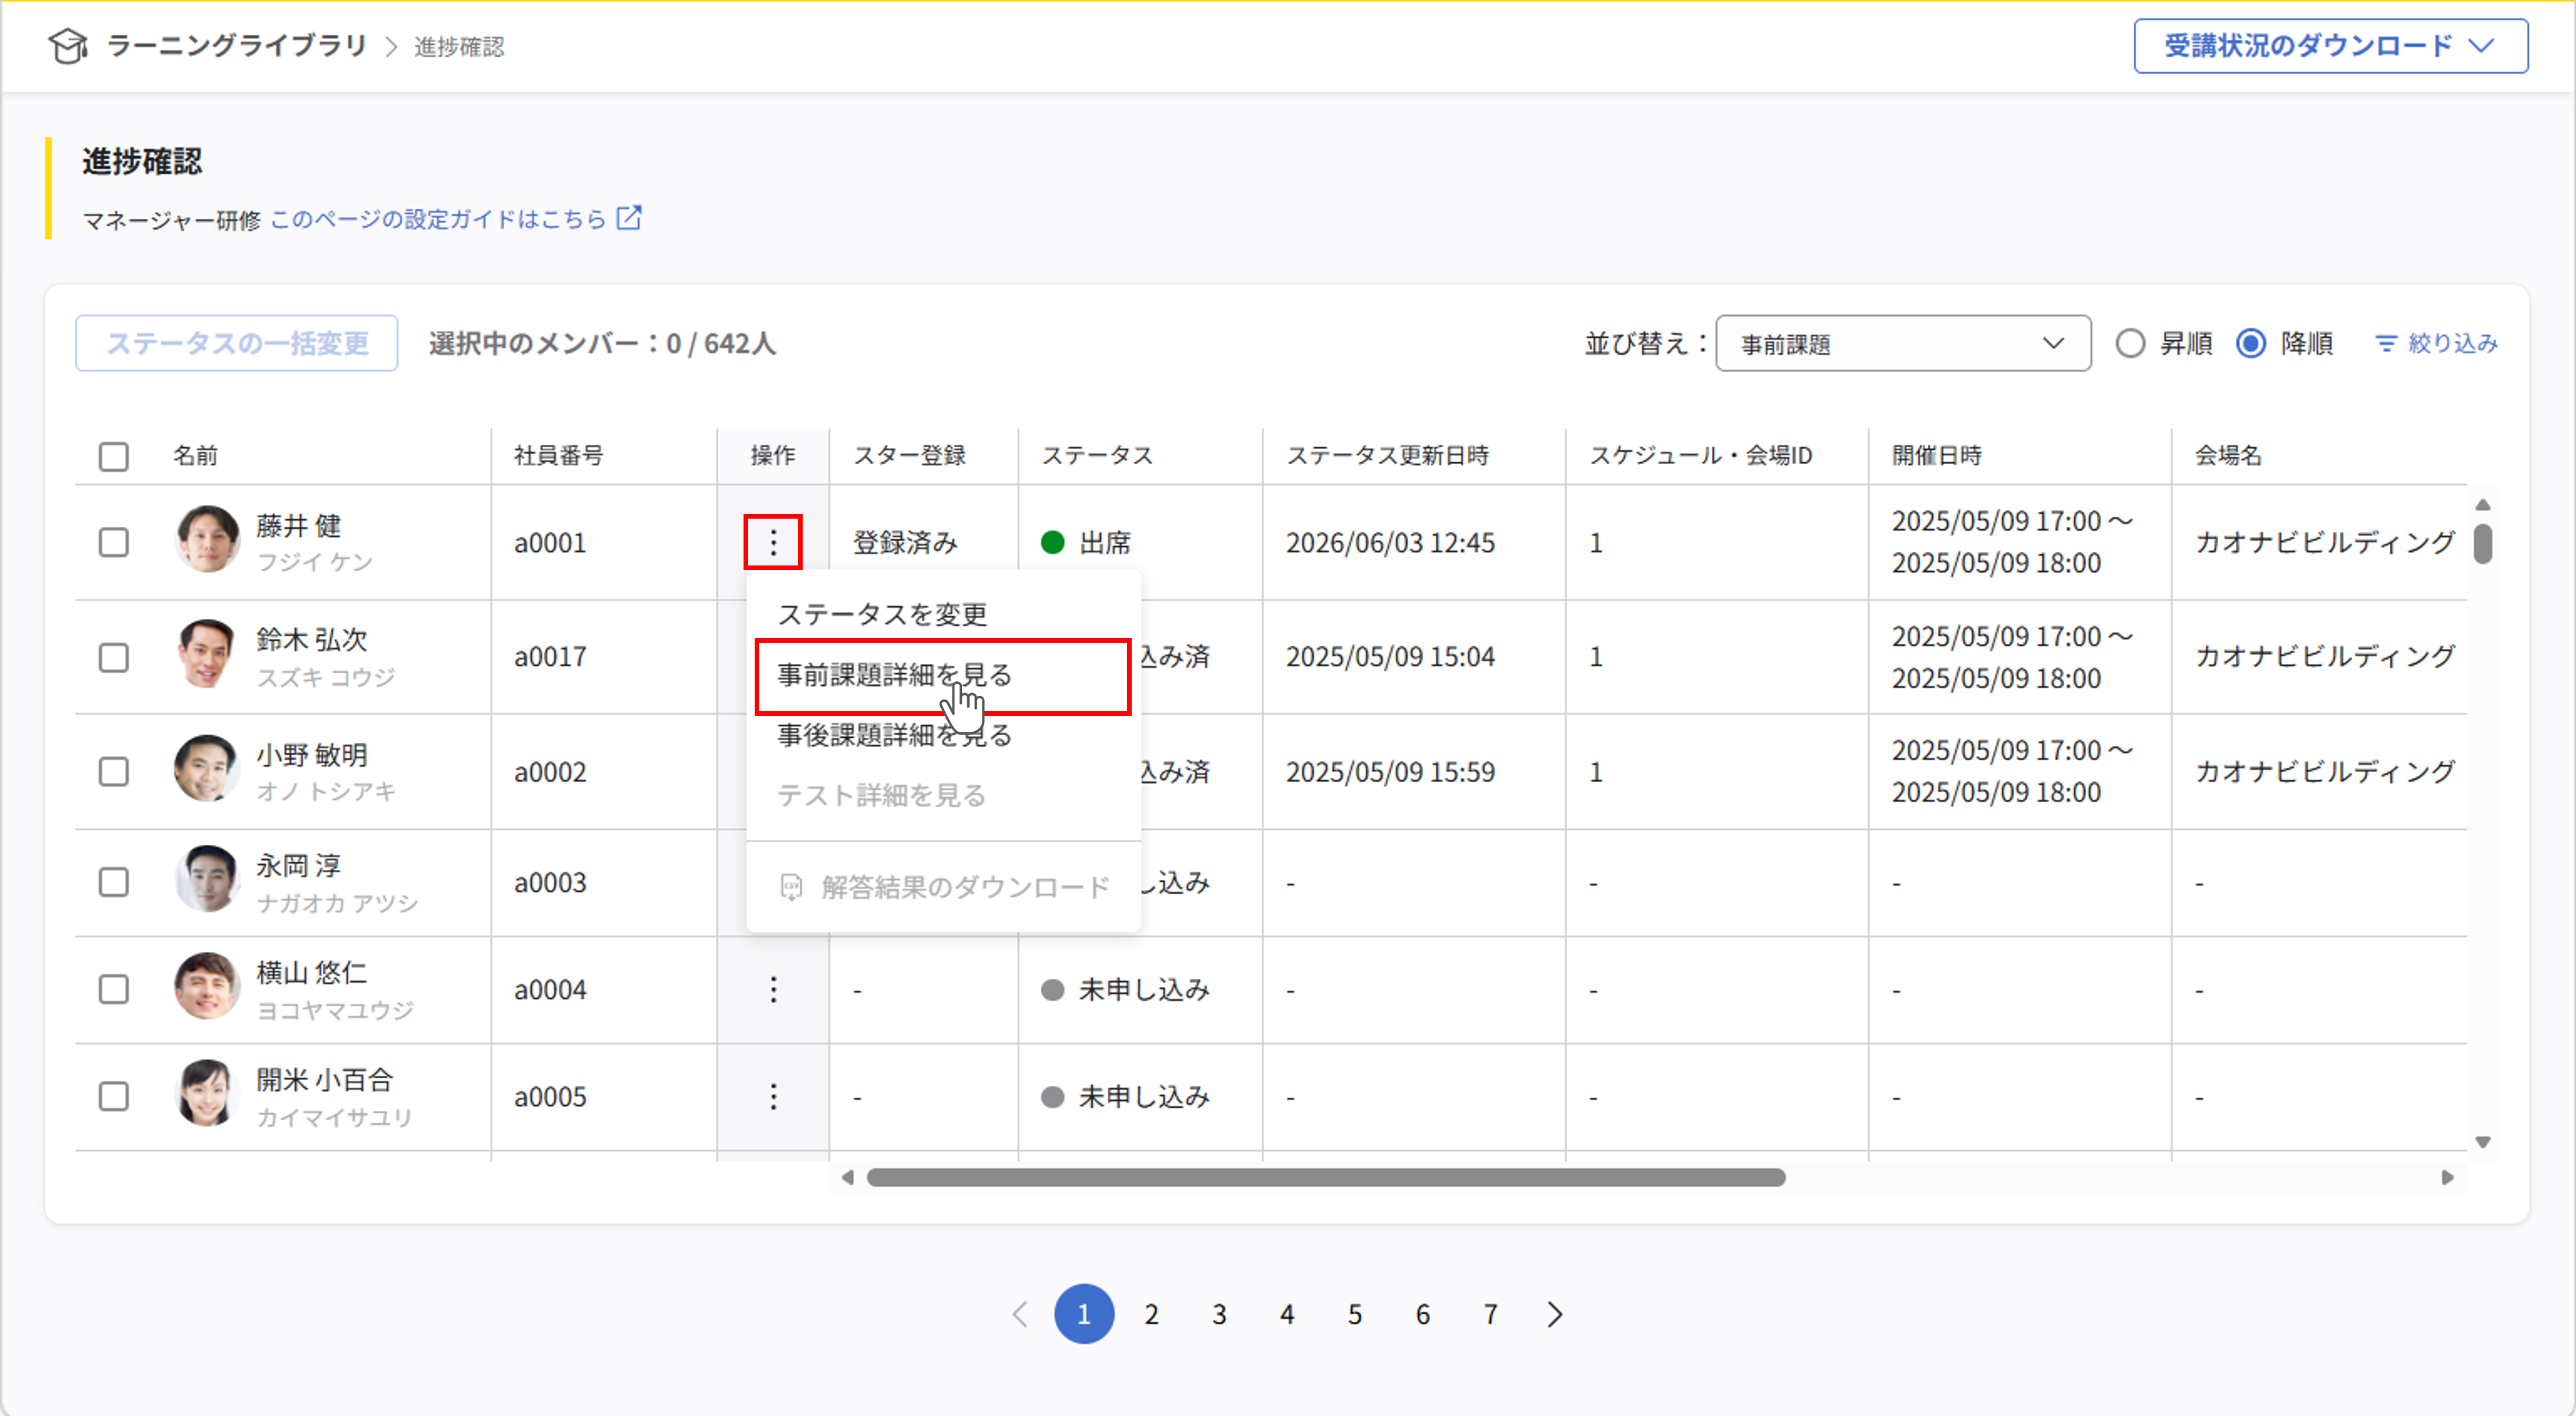
Task: Click the 登録済み cell for 藤井 健
Action: (905, 542)
